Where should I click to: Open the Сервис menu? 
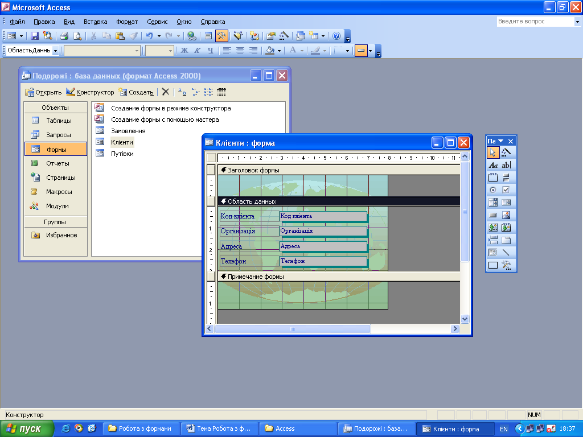pos(157,22)
